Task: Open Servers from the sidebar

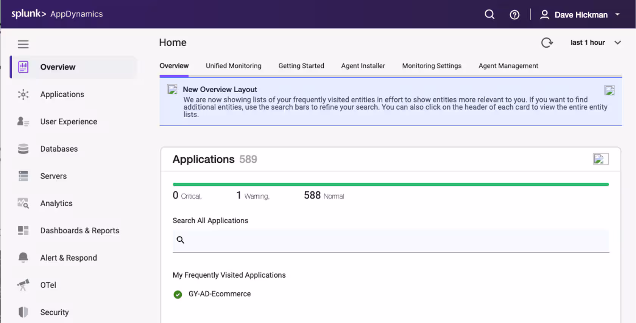Action: 53,176
